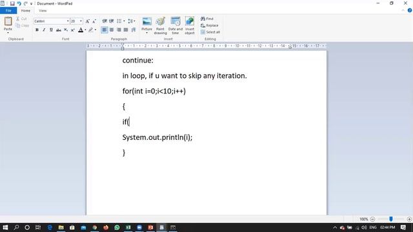Click the Copy command
413x232 pixels.
pyautogui.click(x=22, y=25)
